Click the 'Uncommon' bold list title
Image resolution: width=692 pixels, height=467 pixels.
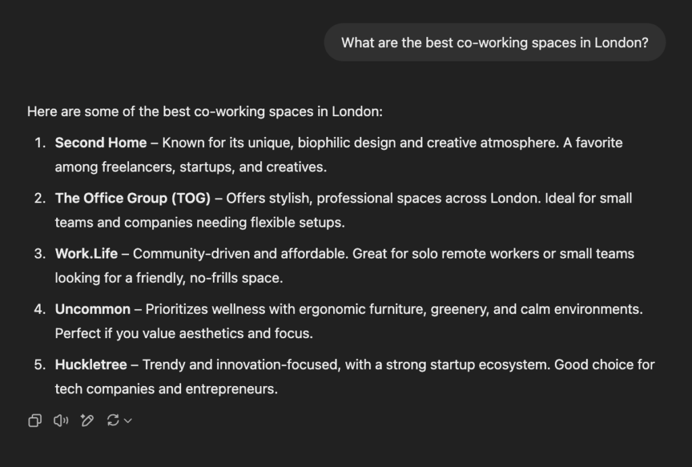pos(93,309)
